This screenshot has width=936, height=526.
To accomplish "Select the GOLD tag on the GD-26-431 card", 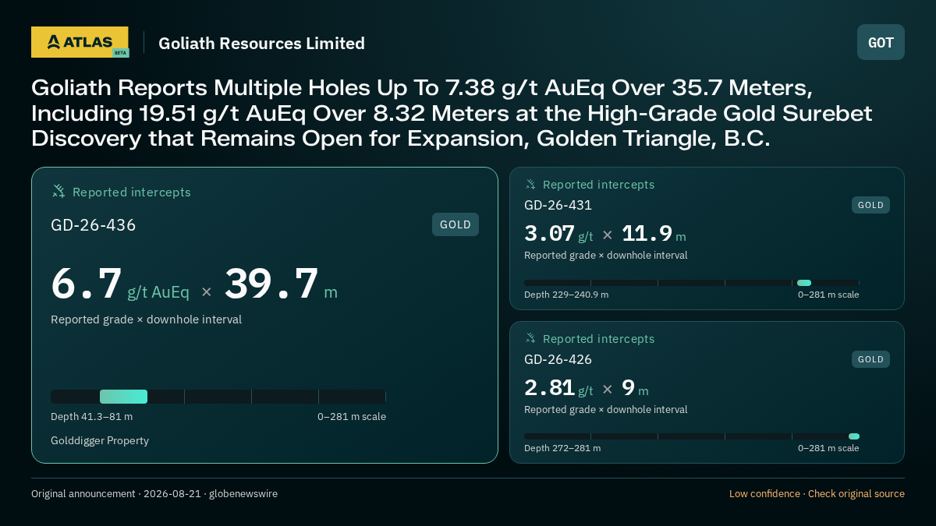I will 870,205.
